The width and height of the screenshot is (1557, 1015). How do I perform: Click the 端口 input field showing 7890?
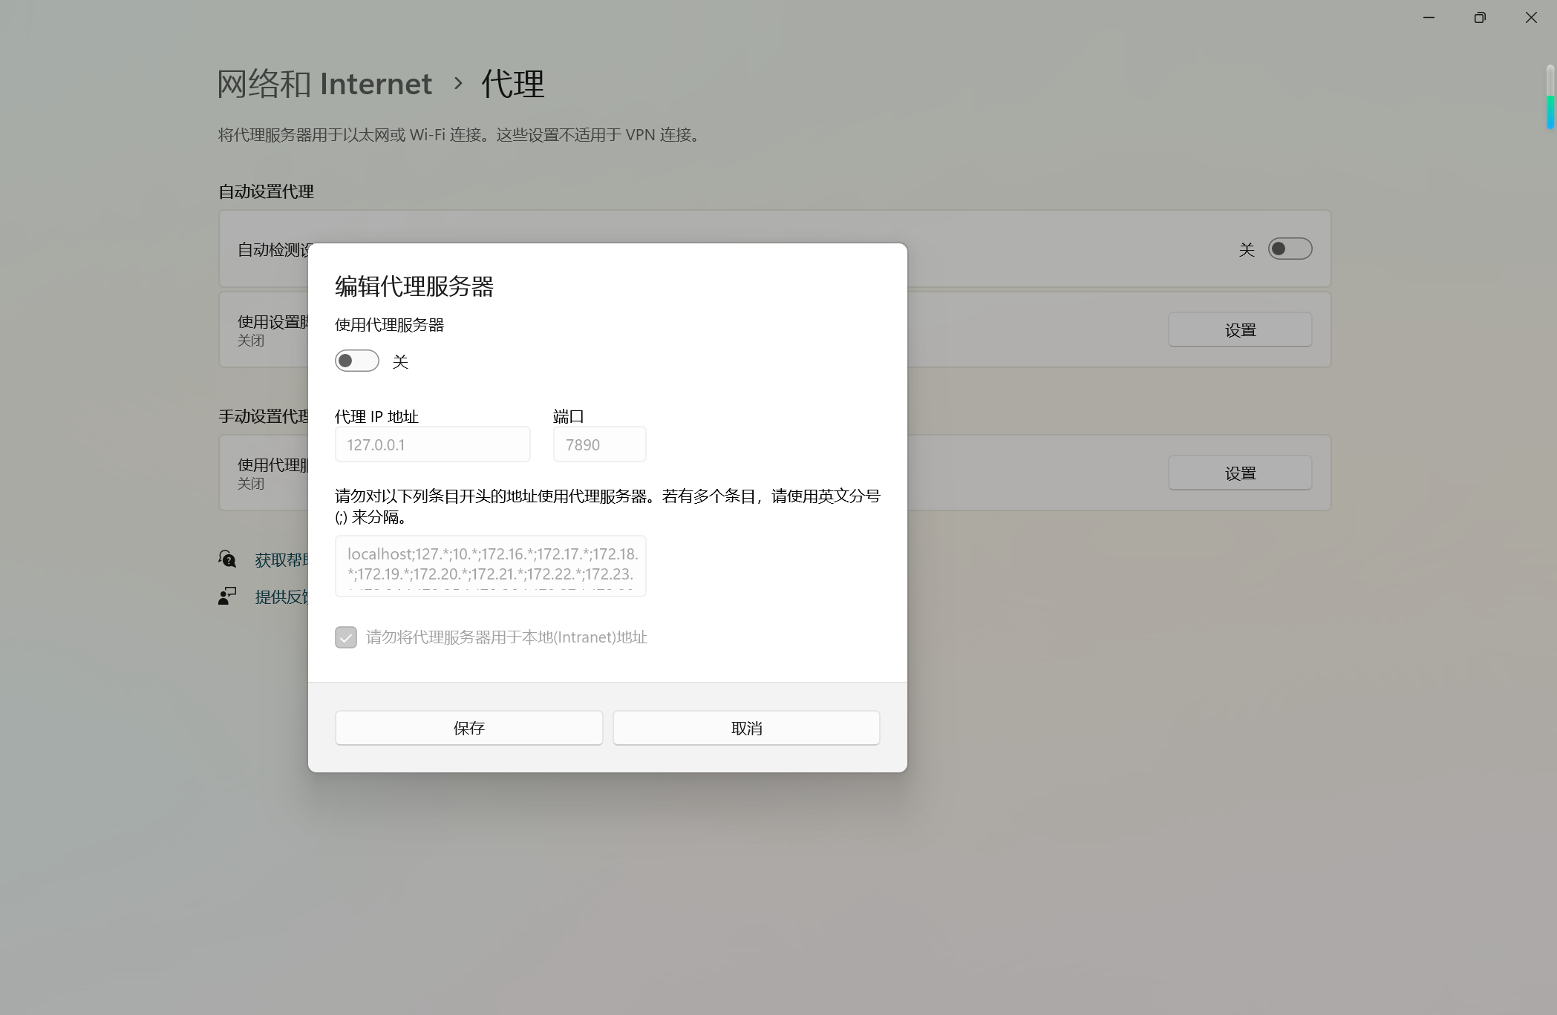tap(599, 444)
